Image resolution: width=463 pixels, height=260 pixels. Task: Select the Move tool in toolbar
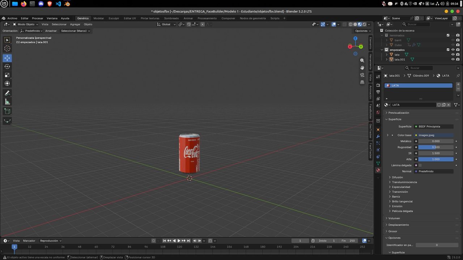click(x=7, y=58)
